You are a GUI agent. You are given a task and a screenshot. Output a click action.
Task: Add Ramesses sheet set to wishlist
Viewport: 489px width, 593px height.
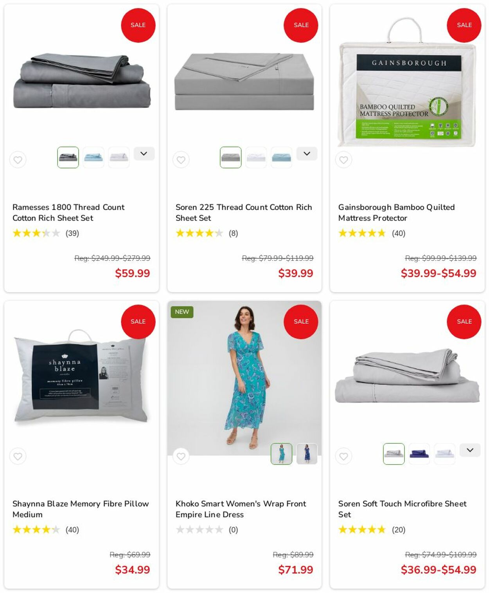coord(18,160)
